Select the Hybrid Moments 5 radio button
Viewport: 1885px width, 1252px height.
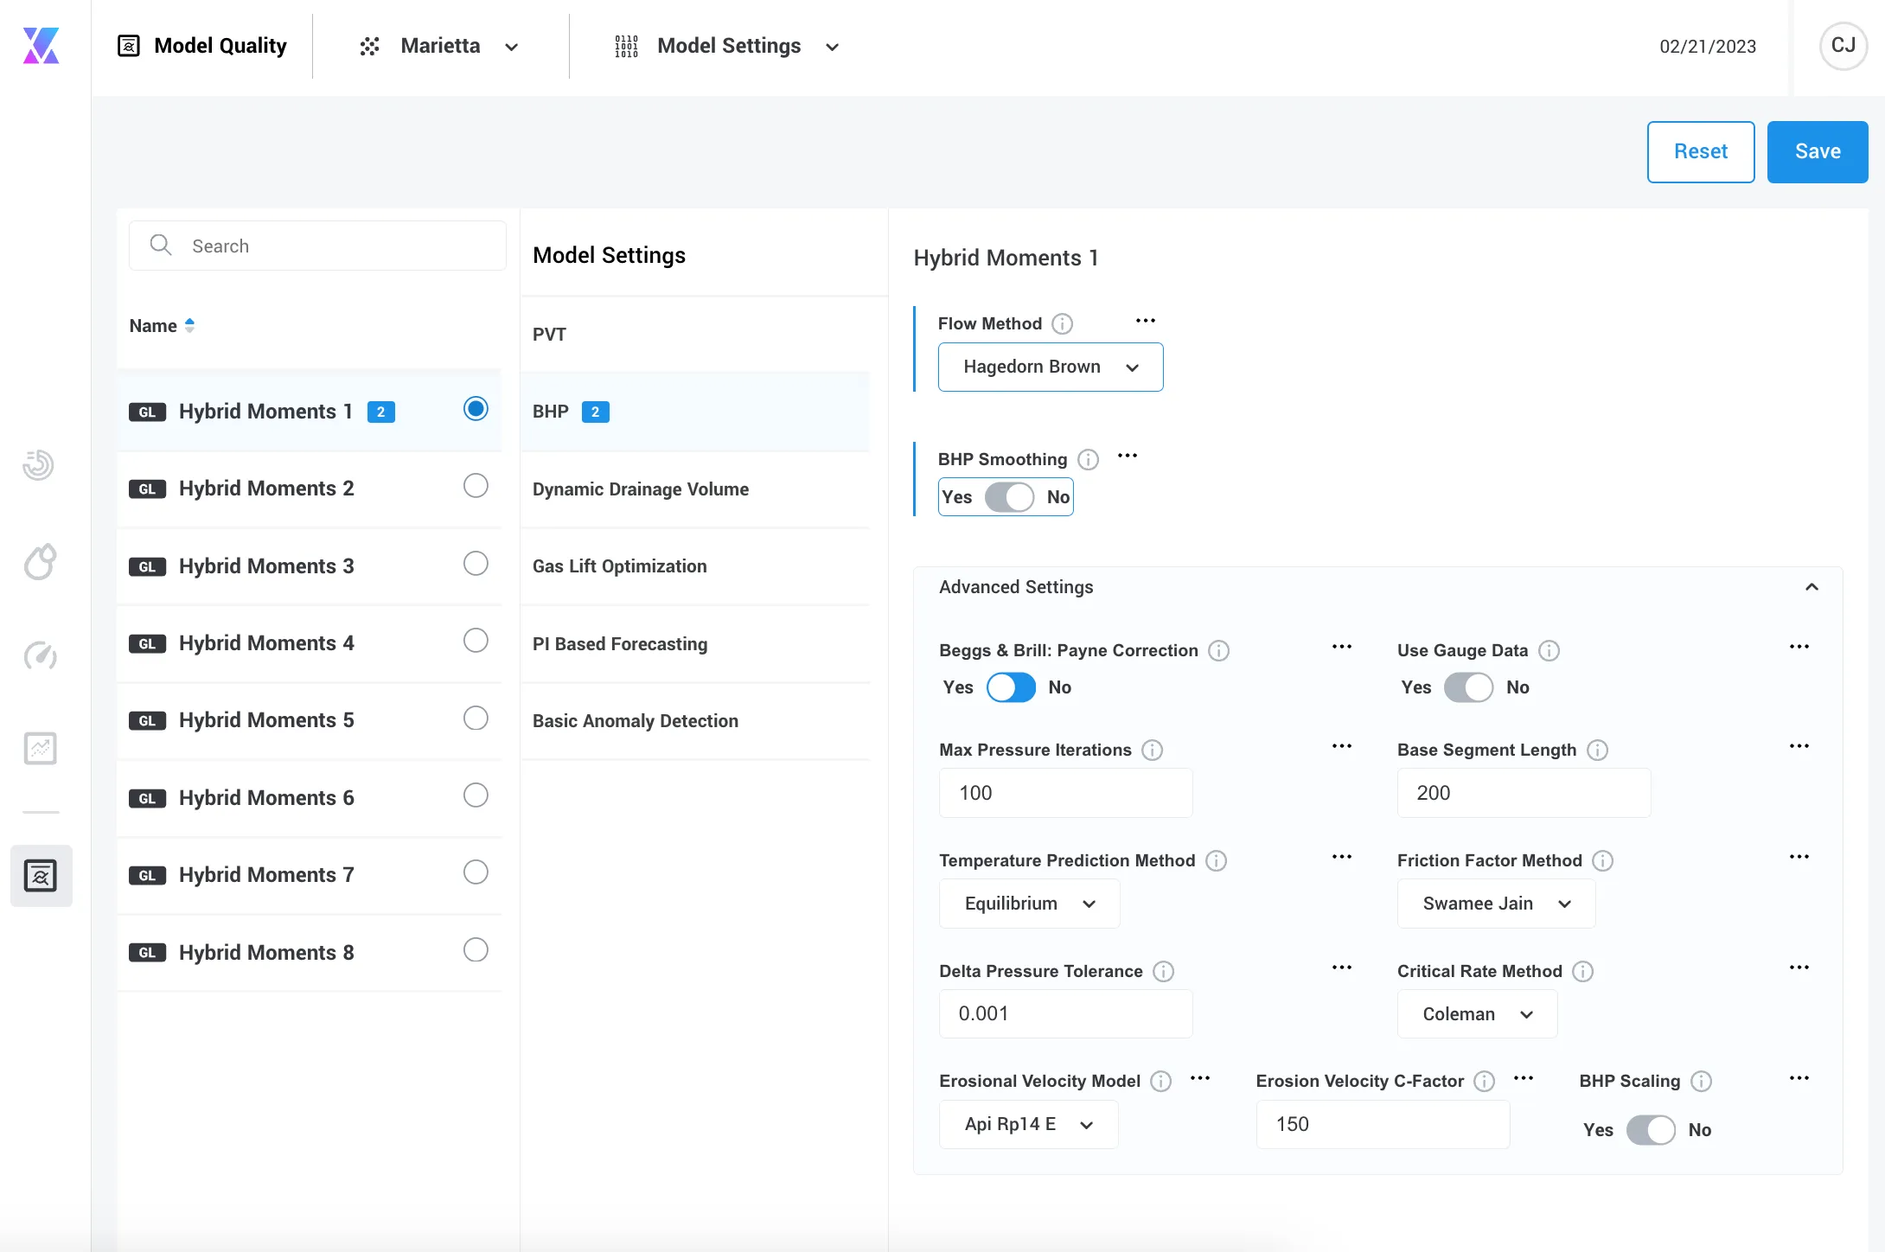coord(476,719)
